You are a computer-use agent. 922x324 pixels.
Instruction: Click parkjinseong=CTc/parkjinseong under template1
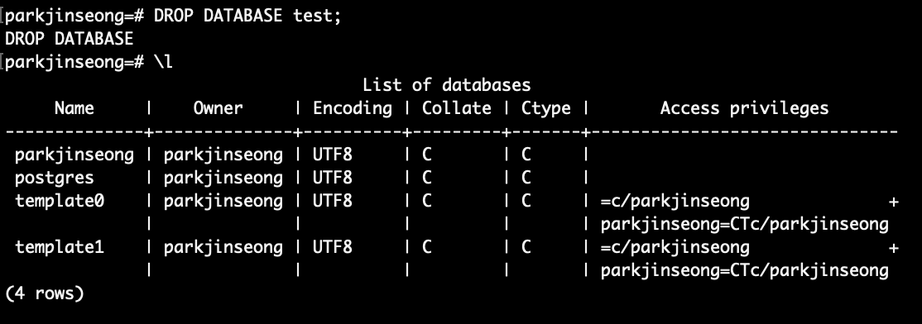tap(744, 270)
